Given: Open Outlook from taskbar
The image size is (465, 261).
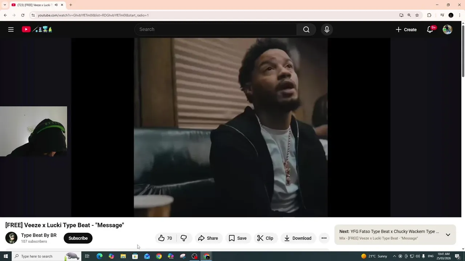Looking at the screenshot, I should (x=147, y=256).
